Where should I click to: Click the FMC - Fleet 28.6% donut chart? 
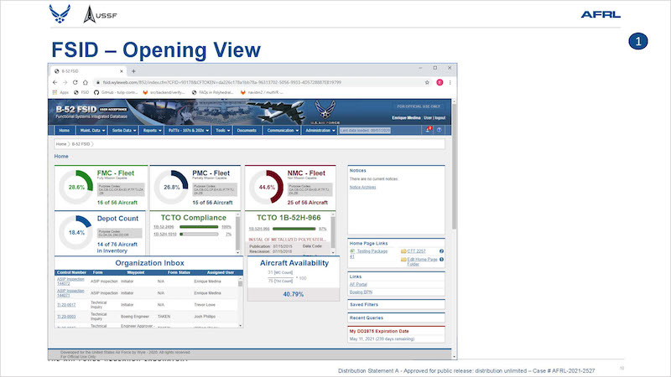(76, 187)
